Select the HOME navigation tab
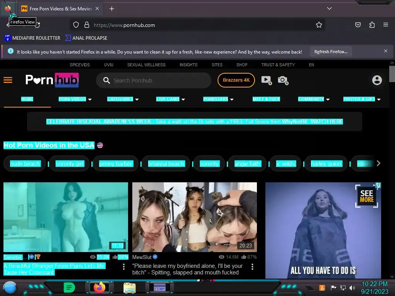395x296 pixels. [x=27, y=99]
